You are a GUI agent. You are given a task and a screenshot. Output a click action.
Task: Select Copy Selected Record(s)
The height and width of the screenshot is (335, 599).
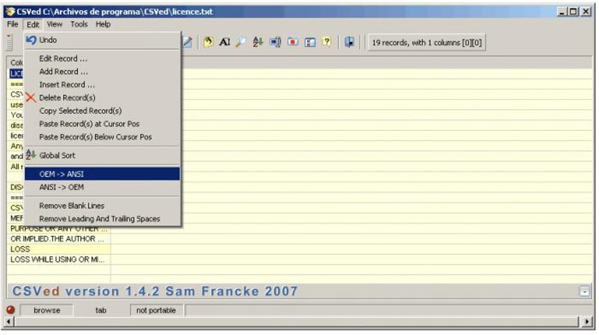click(x=102, y=111)
